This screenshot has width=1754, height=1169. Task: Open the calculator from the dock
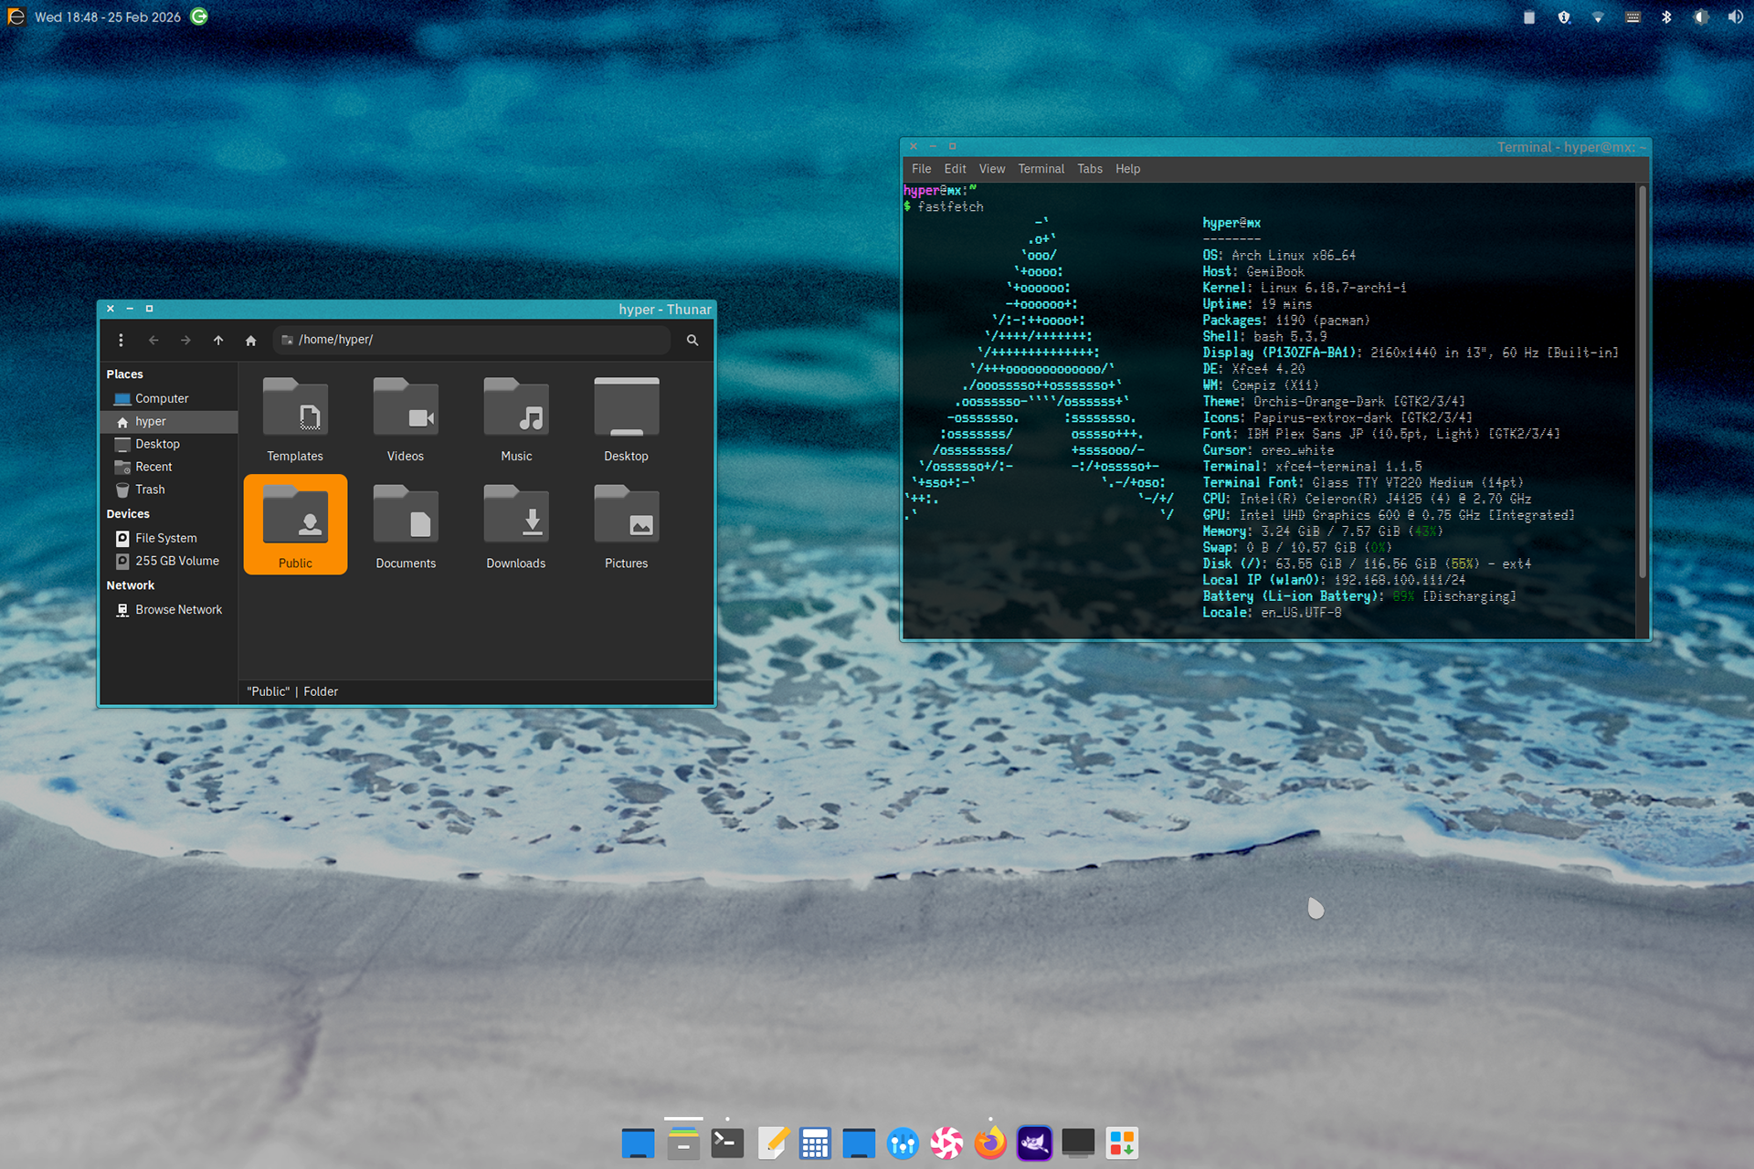[x=815, y=1143]
